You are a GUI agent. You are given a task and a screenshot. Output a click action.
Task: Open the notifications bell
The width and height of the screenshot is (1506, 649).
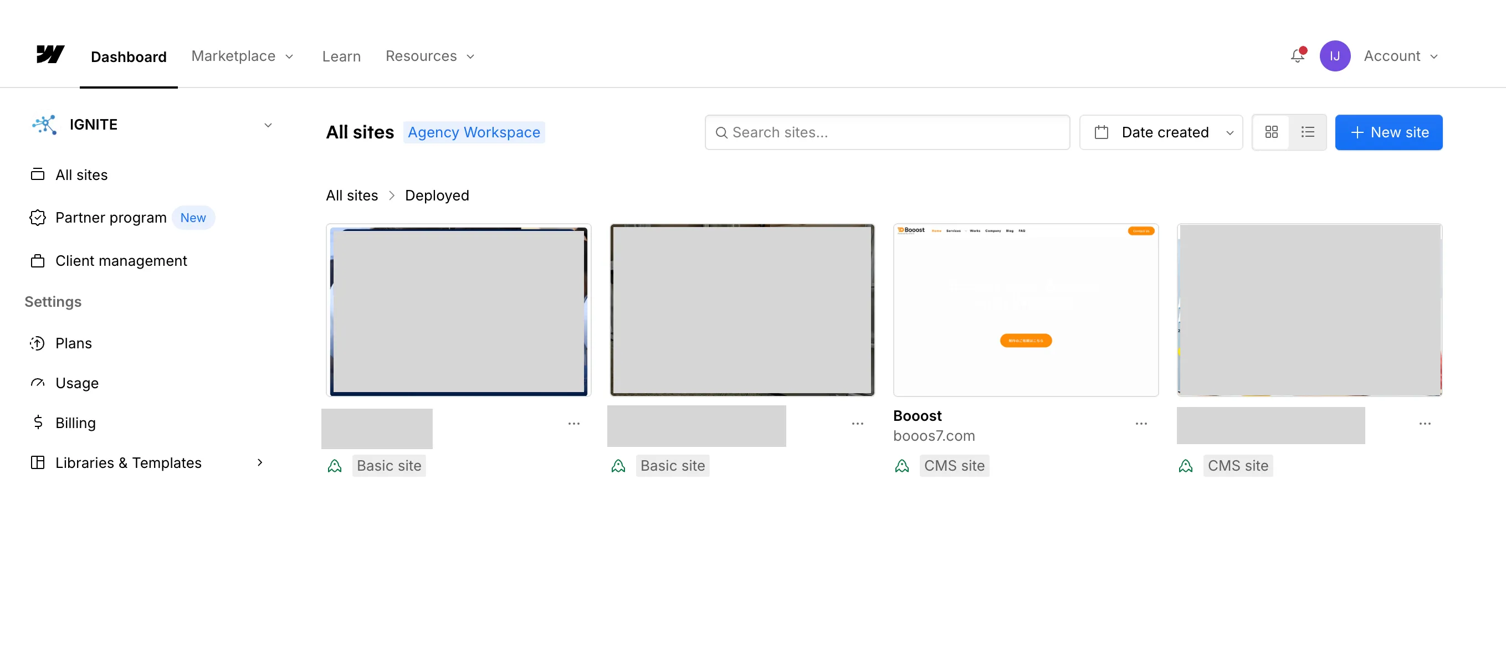pyautogui.click(x=1298, y=55)
